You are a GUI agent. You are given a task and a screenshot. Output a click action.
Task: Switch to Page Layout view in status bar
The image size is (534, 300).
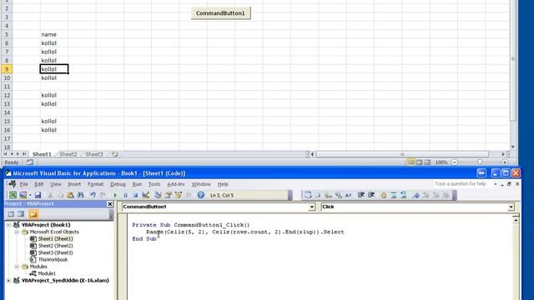coord(420,162)
